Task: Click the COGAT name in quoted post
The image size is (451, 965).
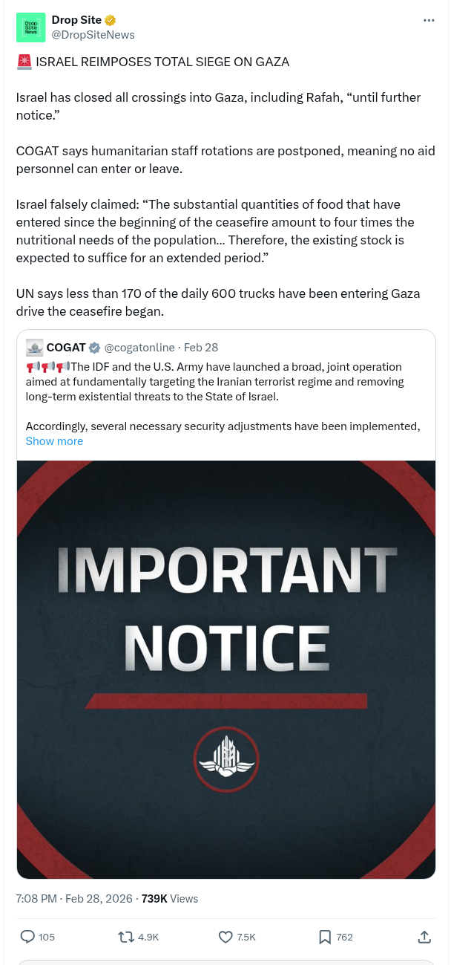Action: (x=66, y=348)
